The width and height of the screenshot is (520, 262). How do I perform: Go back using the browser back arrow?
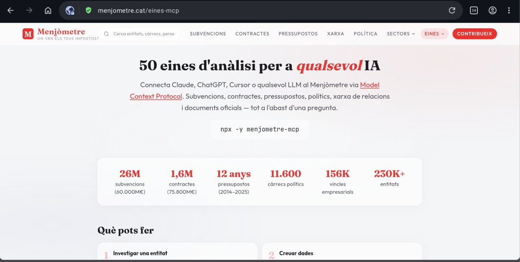pyautogui.click(x=10, y=10)
